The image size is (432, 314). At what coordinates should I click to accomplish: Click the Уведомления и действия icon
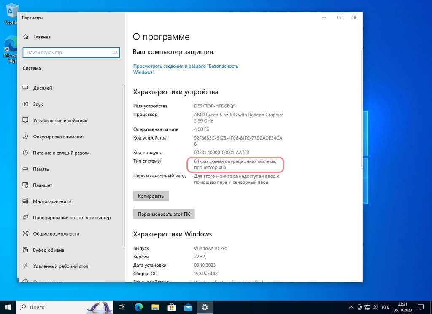[x=25, y=121]
